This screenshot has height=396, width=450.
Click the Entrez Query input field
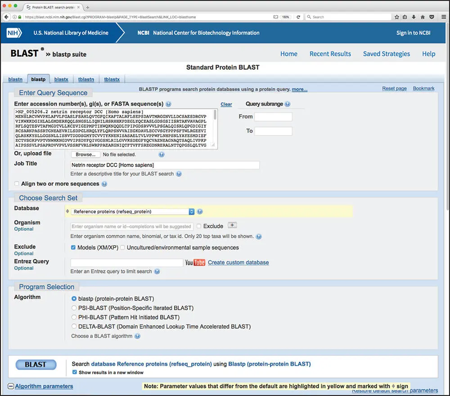coord(126,262)
